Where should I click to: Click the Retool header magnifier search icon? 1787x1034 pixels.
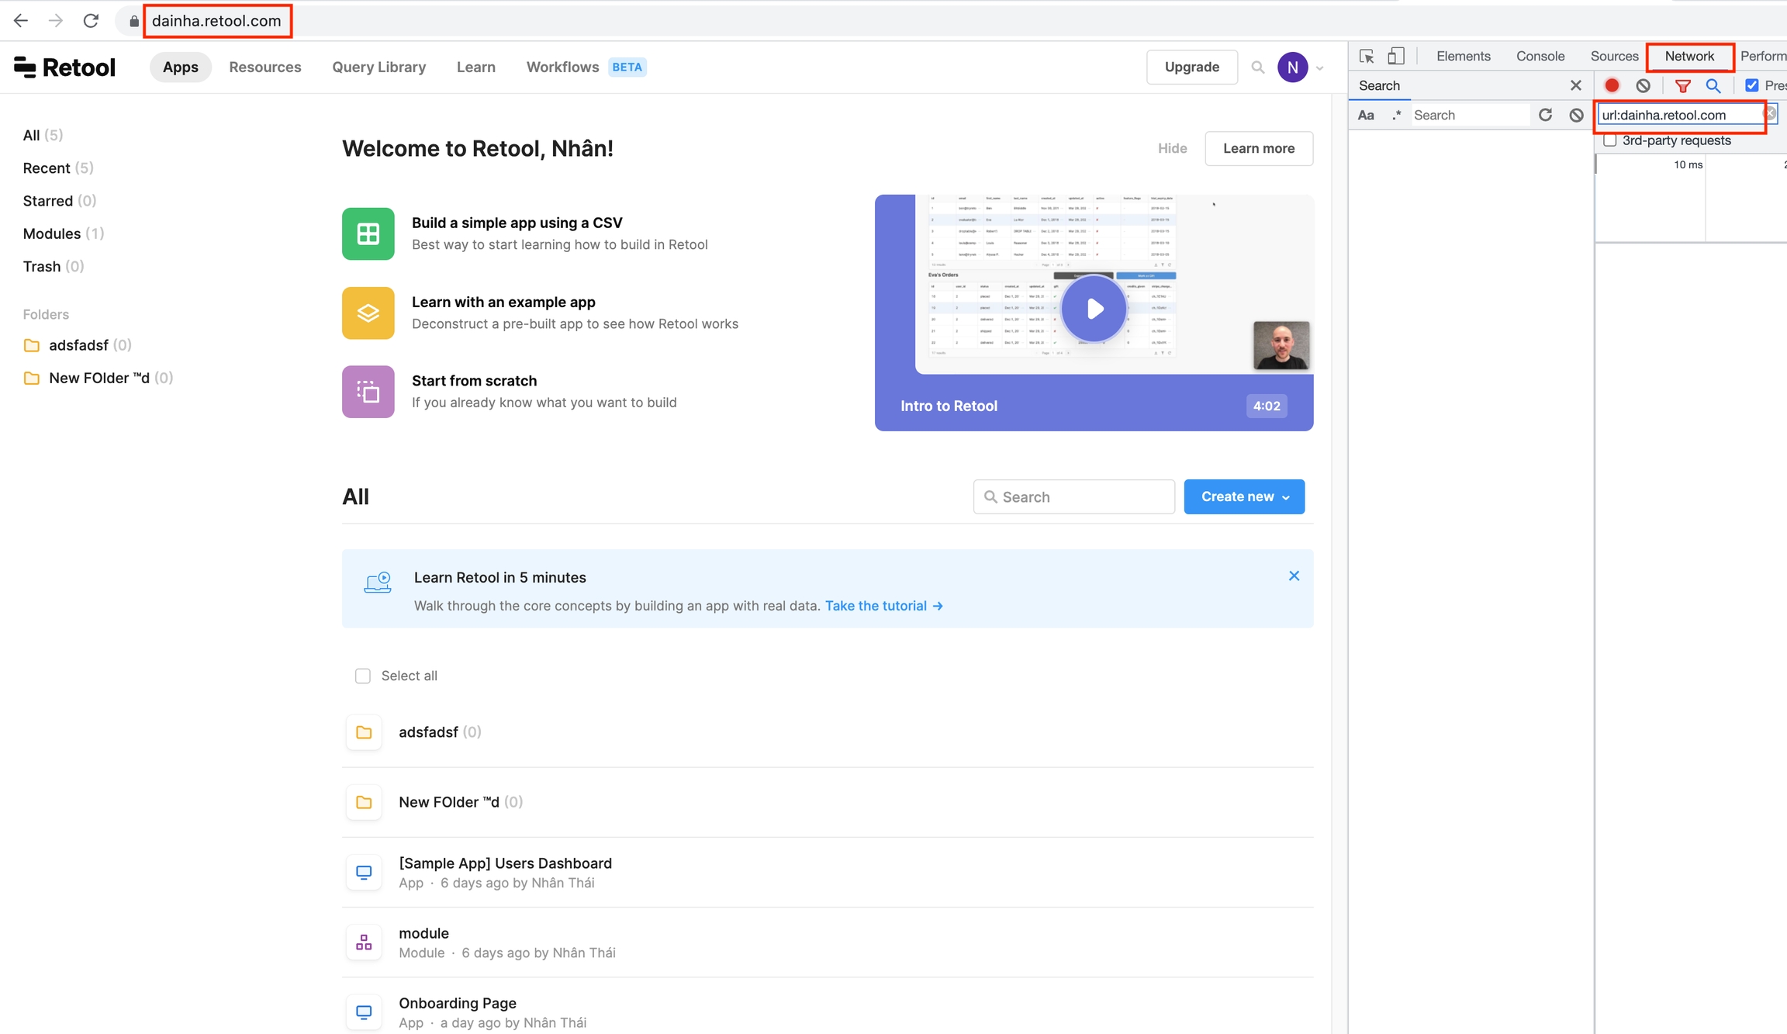click(x=1257, y=67)
